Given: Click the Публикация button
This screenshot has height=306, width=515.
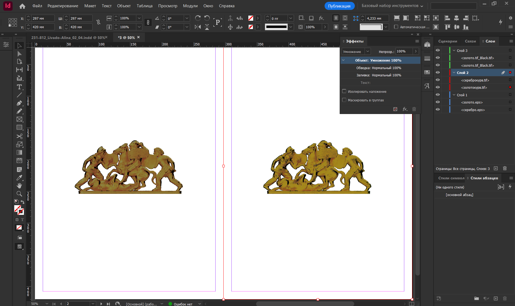Looking at the screenshot, I should [x=339, y=6].
